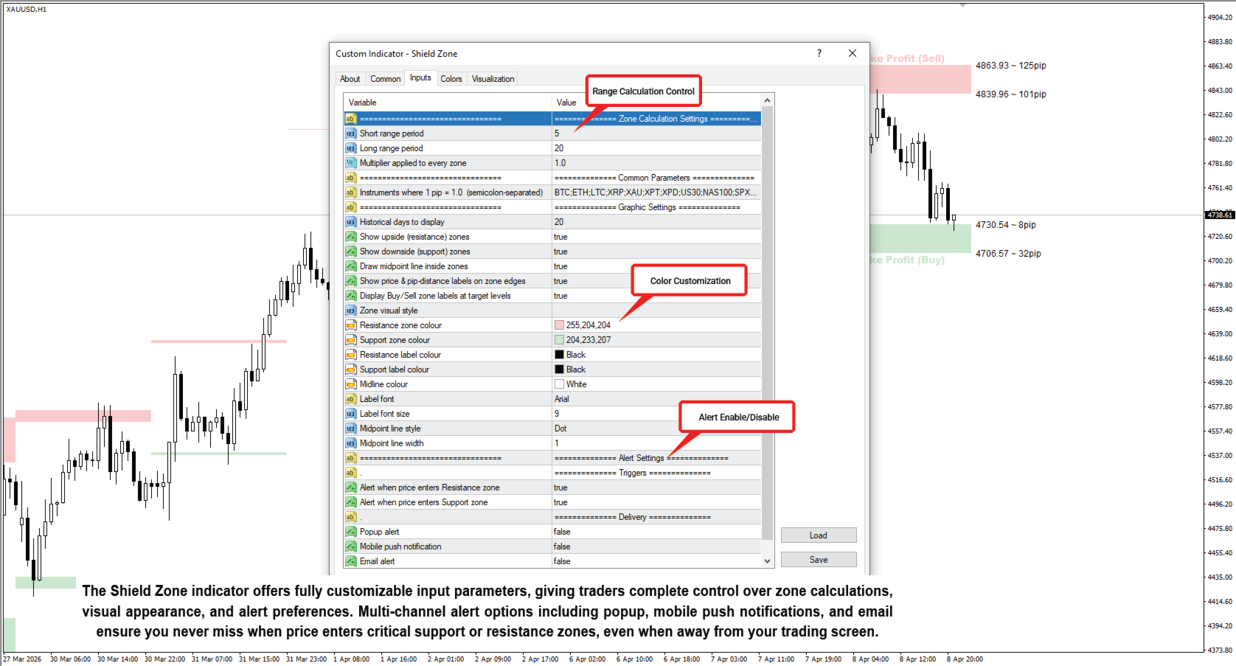
Task: Click the Resistance zone colour 255,204,204 swatch
Action: [x=559, y=325]
